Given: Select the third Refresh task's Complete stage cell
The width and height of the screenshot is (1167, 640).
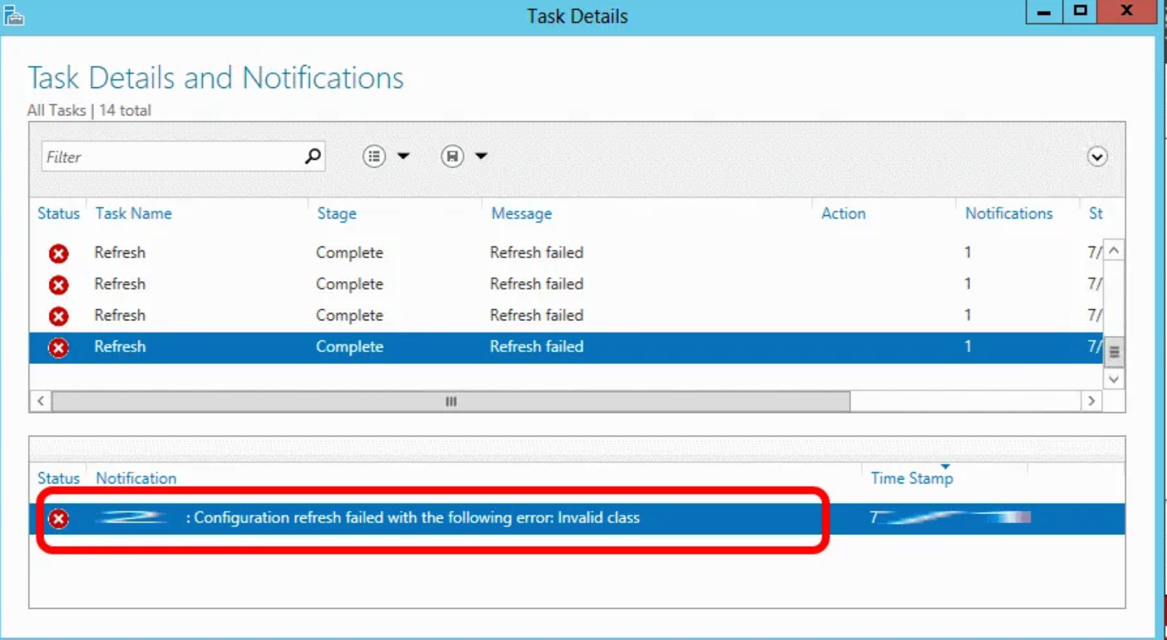Looking at the screenshot, I should [x=349, y=315].
